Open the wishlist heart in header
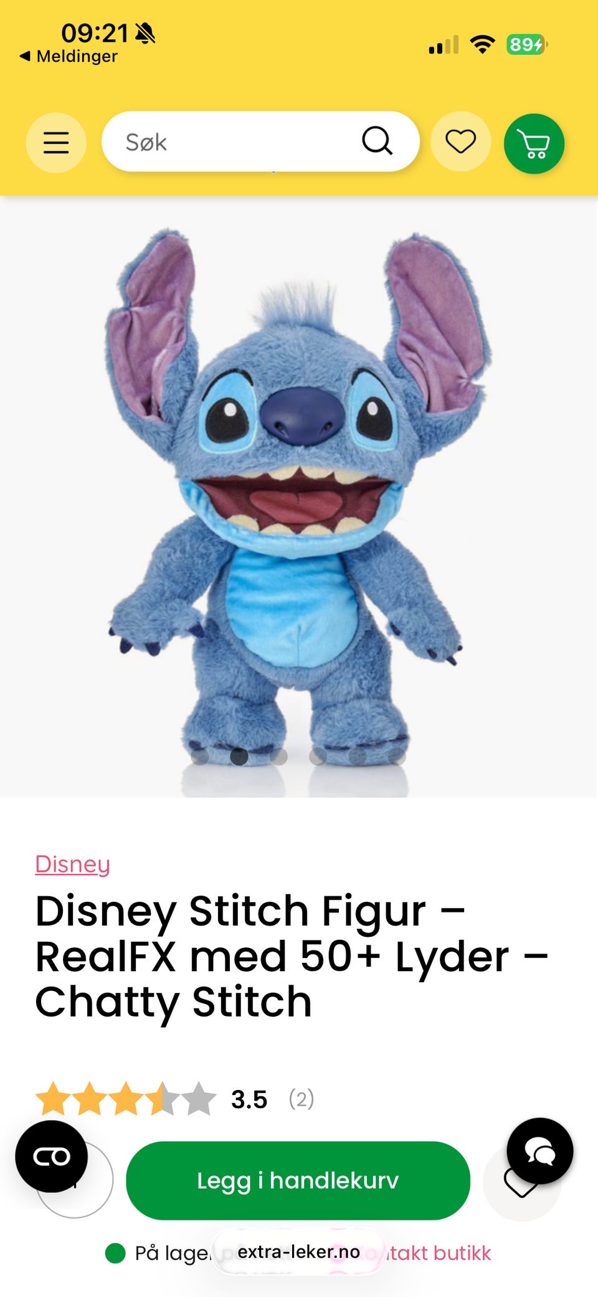The height and width of the screenshot is (1297, 598). pos(461,142)
